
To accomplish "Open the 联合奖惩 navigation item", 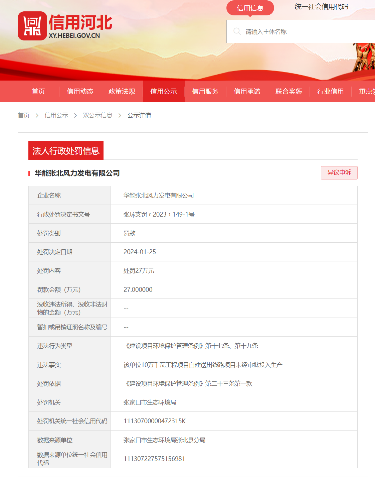I will (x=289, y=91).
